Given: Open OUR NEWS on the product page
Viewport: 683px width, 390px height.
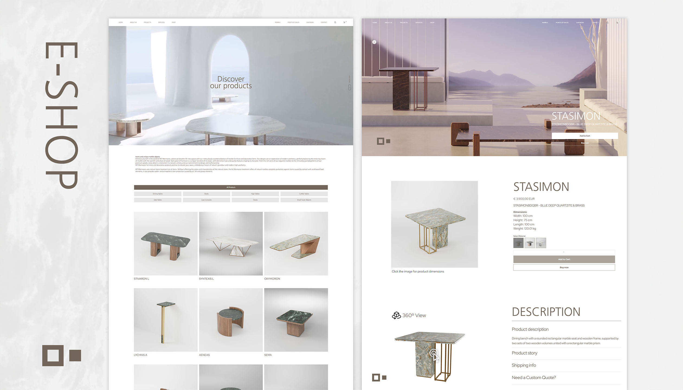Looking at the screenshot, I should pos(580,22).
